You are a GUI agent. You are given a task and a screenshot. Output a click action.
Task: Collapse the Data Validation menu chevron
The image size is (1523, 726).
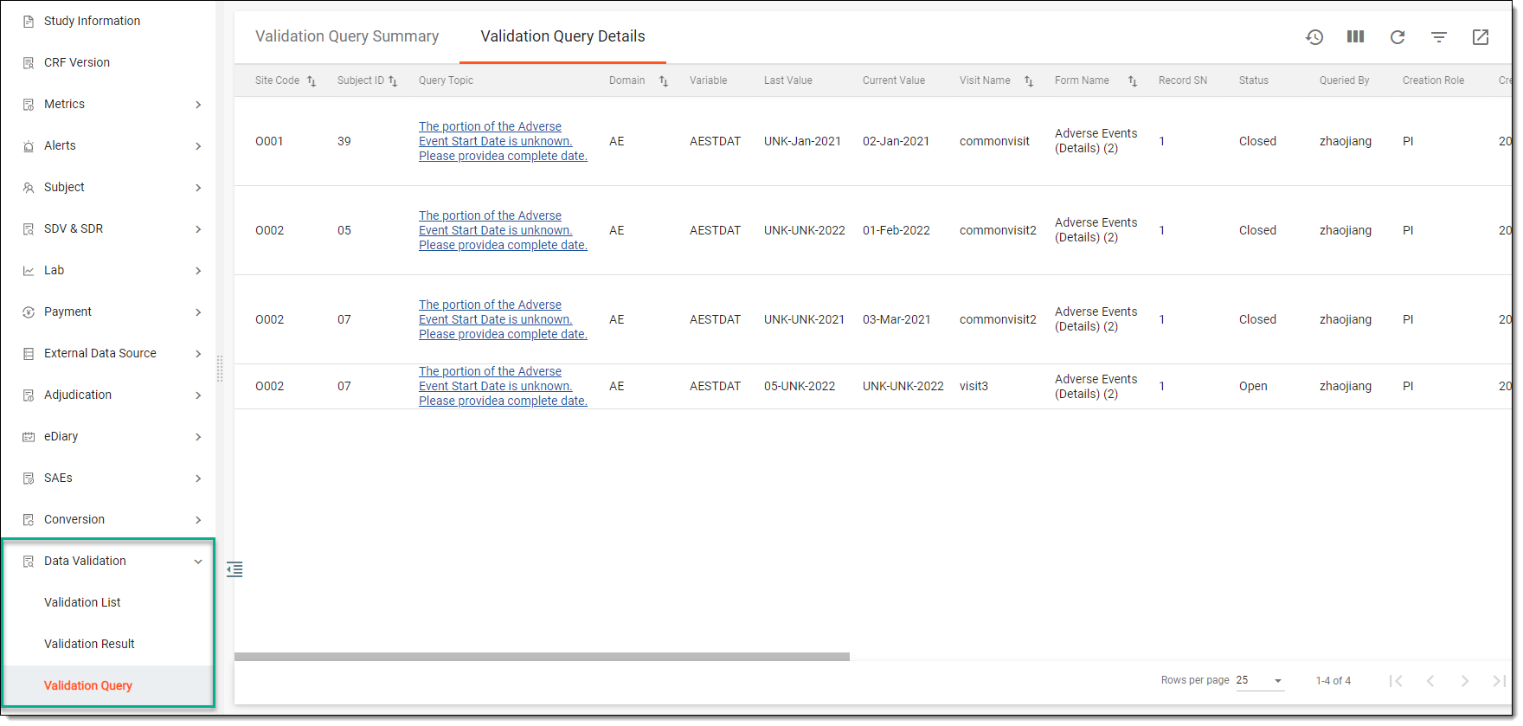pyautogui.click(x=198, y=562)
